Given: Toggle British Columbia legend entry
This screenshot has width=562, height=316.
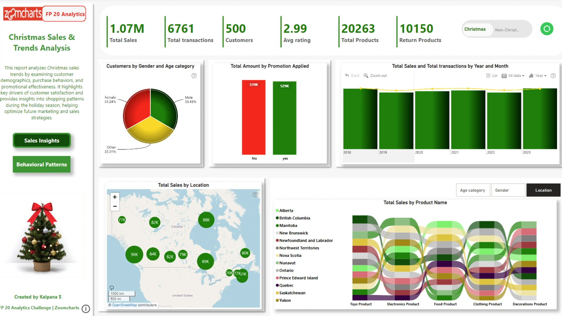Looking at the screenshot, I should click(x=293, y=218).
